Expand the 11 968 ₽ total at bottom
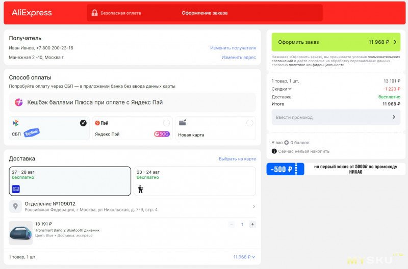This screenshot has height=269, width=408. click(244, 257)
